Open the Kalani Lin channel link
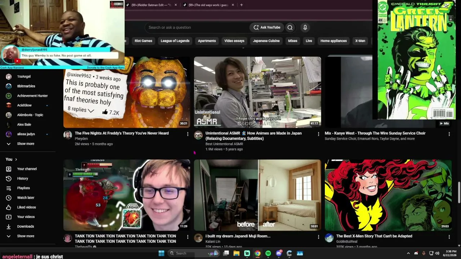Image resolution: width=461 pixels, height=259 pixels. (x=213, y=241)
